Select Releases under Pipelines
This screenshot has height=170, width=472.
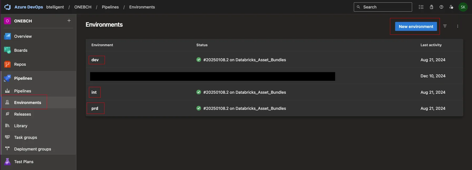coord(23,114)
